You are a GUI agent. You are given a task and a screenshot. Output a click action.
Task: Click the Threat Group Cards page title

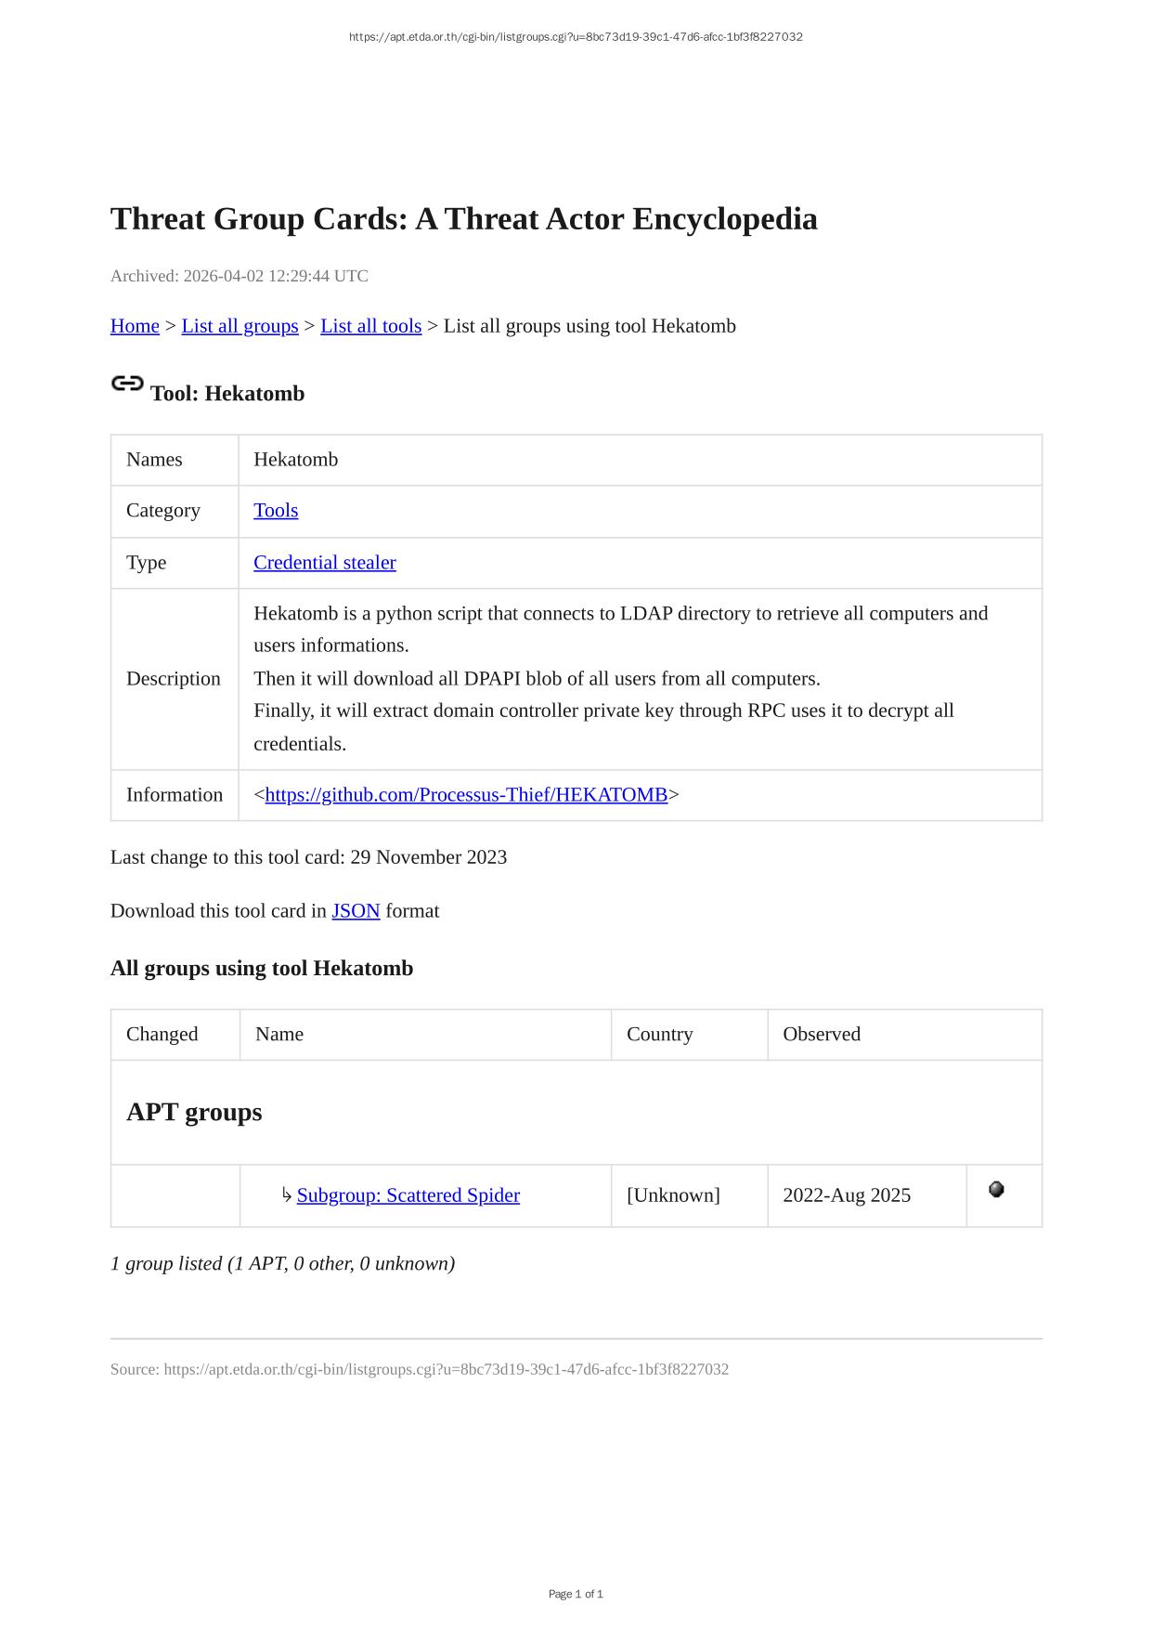click(x=463, y=219)
